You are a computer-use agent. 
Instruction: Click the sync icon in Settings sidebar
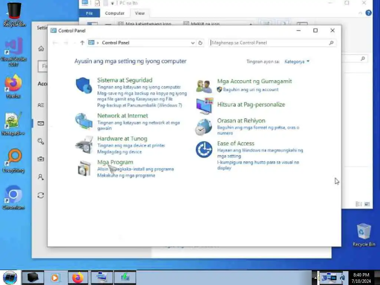pos(41,195)
